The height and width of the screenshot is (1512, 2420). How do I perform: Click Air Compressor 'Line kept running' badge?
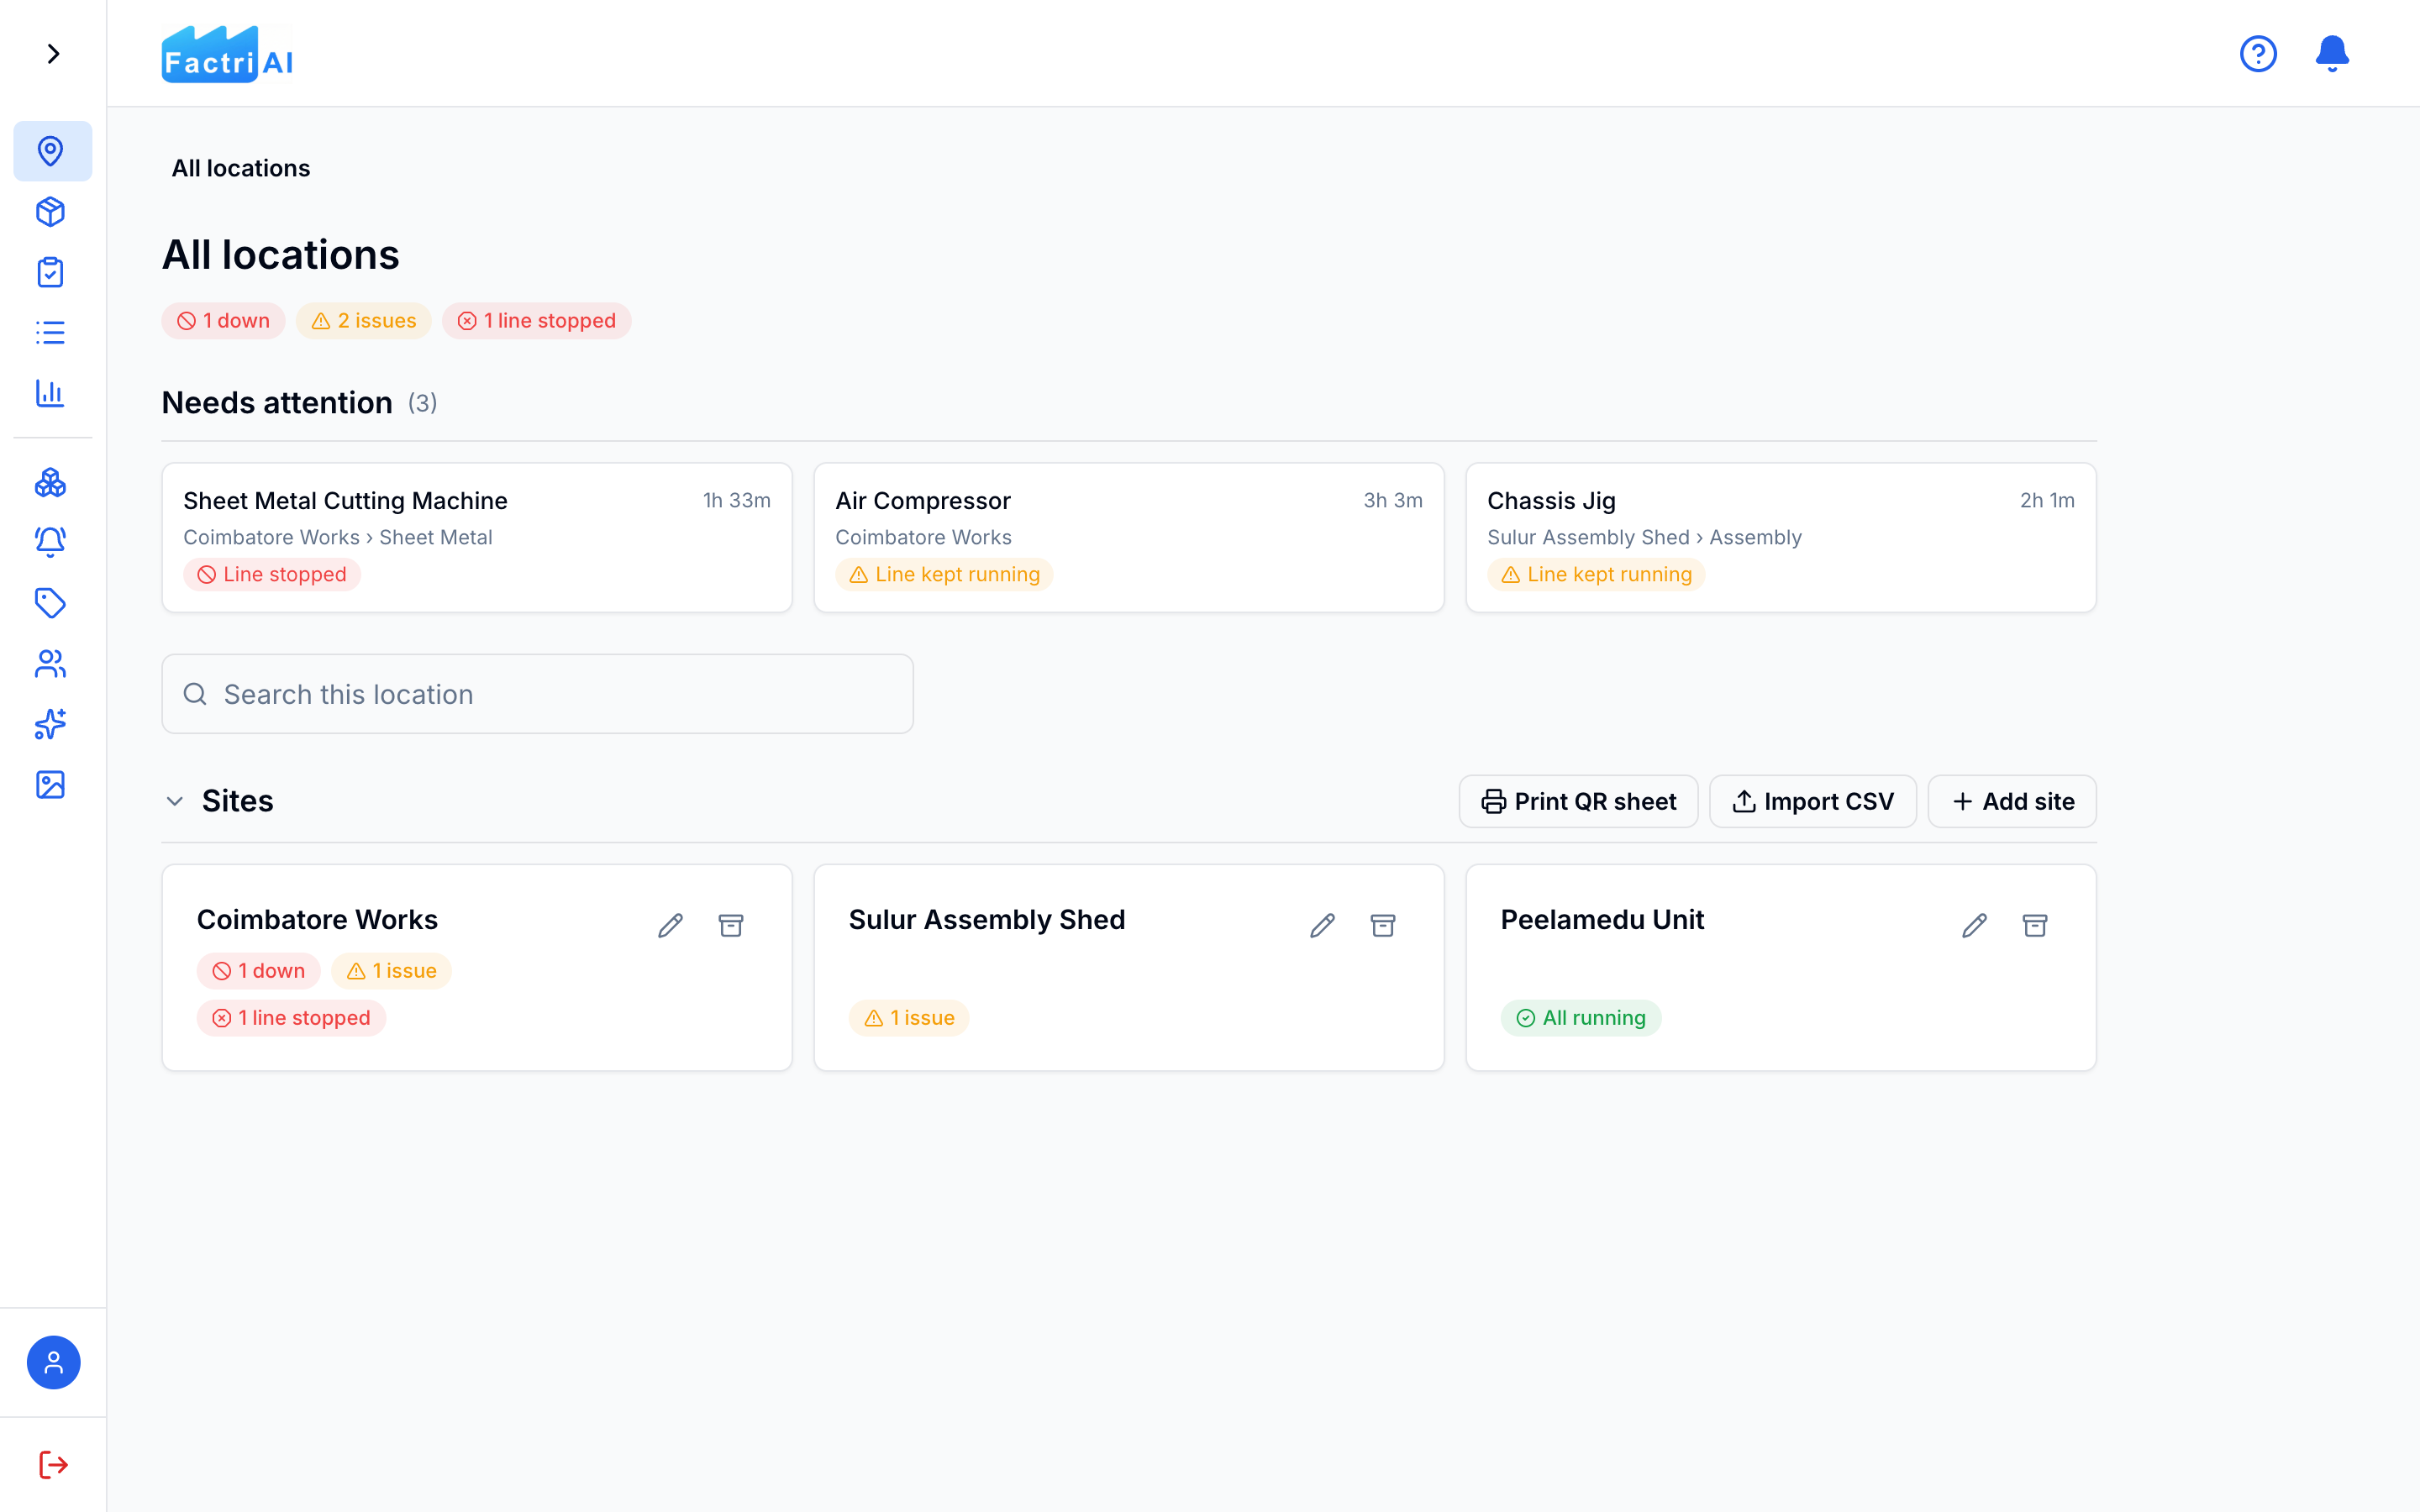[x=944, y=575]
